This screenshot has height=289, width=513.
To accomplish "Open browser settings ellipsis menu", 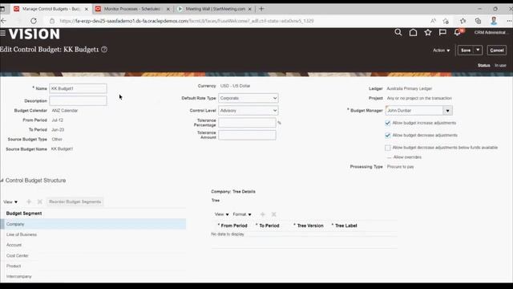I will (x=509, y=21).
